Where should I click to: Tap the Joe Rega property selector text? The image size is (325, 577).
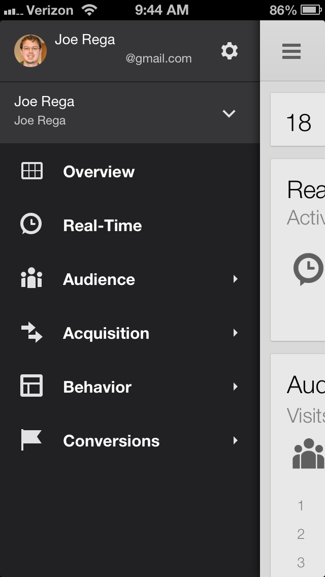(45, 111)
